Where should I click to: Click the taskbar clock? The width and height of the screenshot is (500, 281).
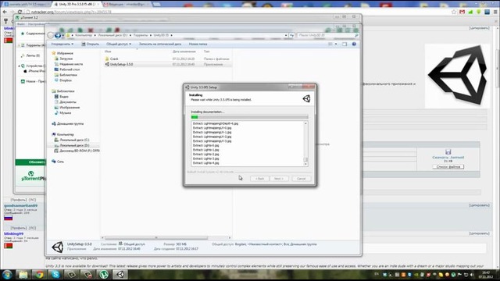[x=487, y=275]
